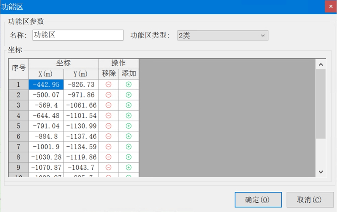Click add icon in row 1

click(128, 84)
